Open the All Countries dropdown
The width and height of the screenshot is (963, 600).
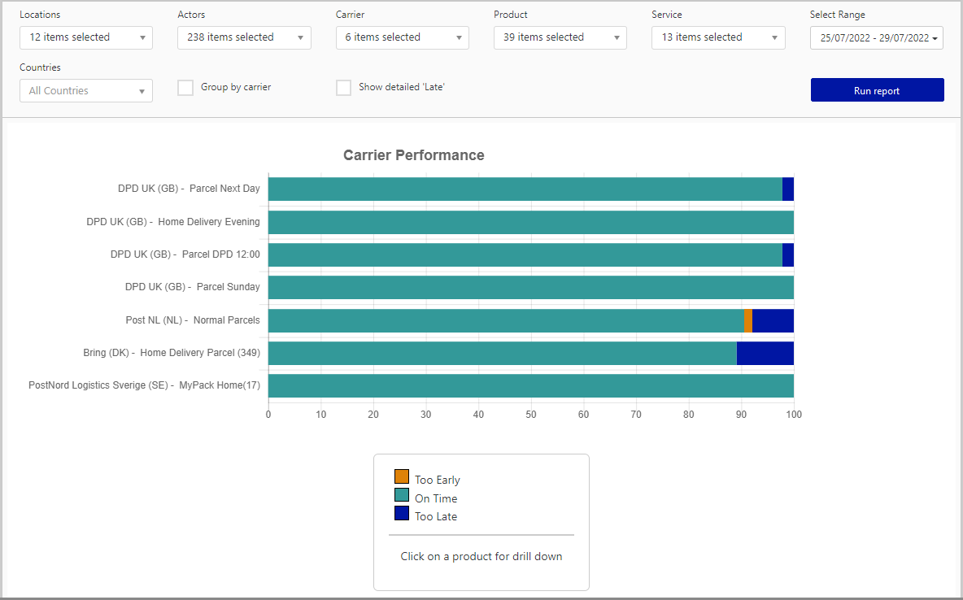[x=85, y=91]
